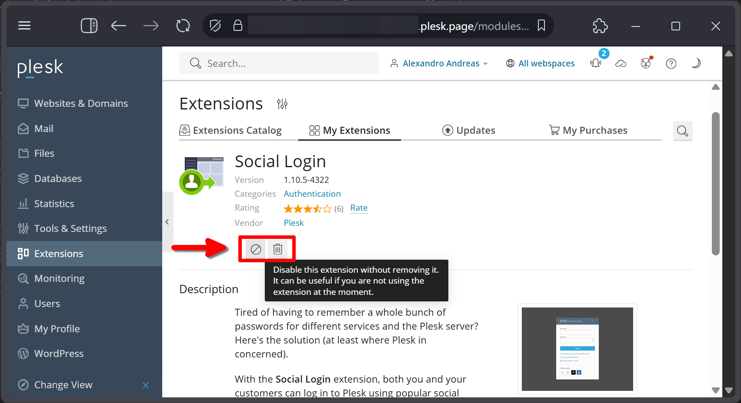Open notifications bell with badge 2
This screenshot has height=403, width=741.
(x=596, y=63)
